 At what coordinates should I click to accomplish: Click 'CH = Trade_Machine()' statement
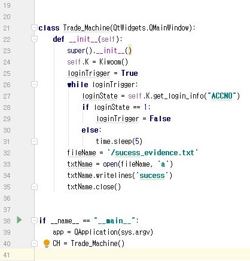coord(89,244)
